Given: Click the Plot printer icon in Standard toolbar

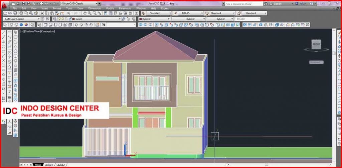Looking at the screenshot, I should [x=21, y=13].
